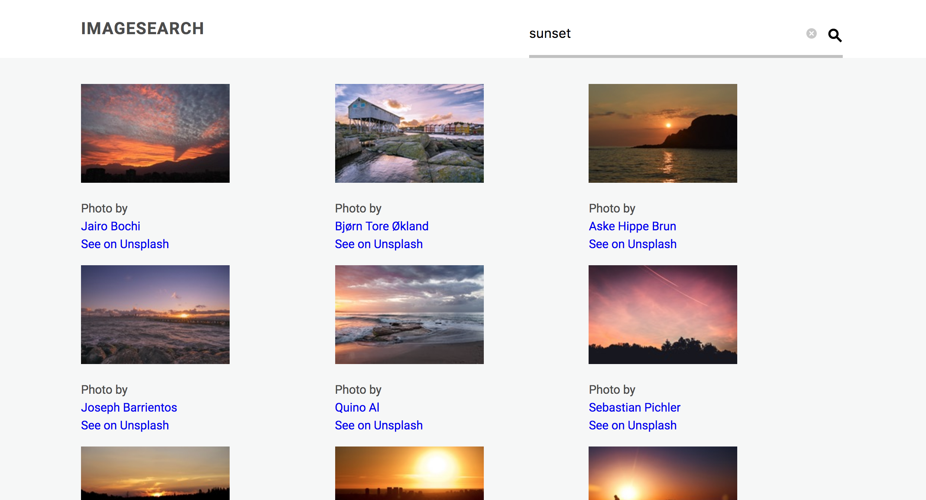Open the purple pier sunset photo
This screenshot has width=926, height=500.
[x=155, y=314]
